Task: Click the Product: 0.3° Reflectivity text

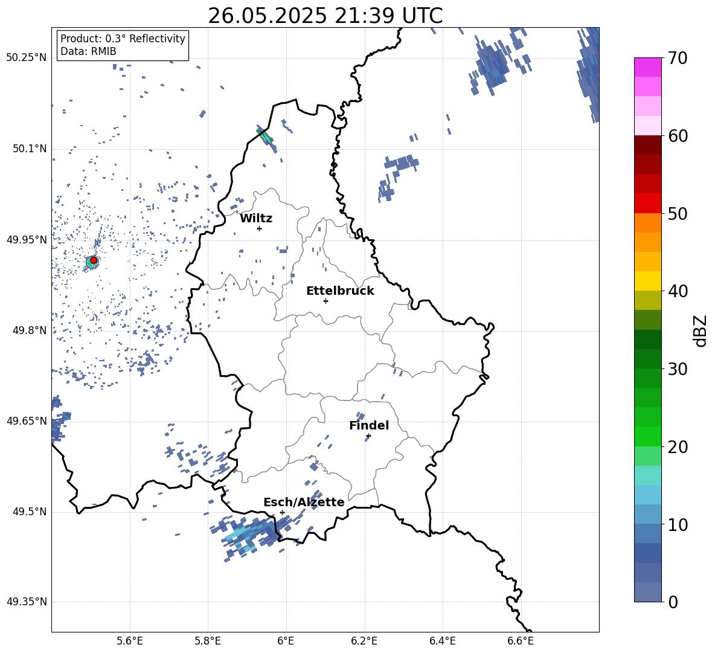Action: click(123, 39)
